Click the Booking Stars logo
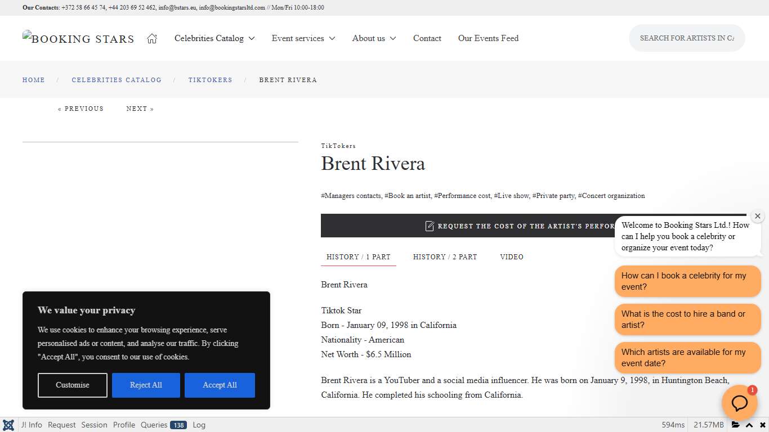Viewport: 769px width, 432px height. pyautogui.click(x=78, y=38)
